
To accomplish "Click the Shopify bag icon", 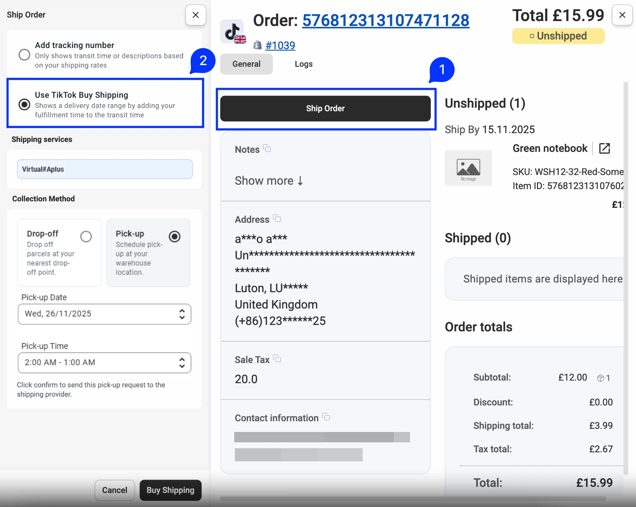I will pos(257,45).
